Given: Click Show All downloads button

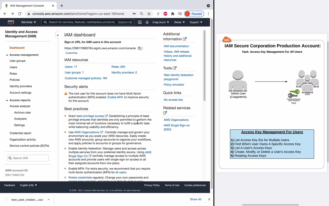Looking at the screenshot, I should 196,199.
